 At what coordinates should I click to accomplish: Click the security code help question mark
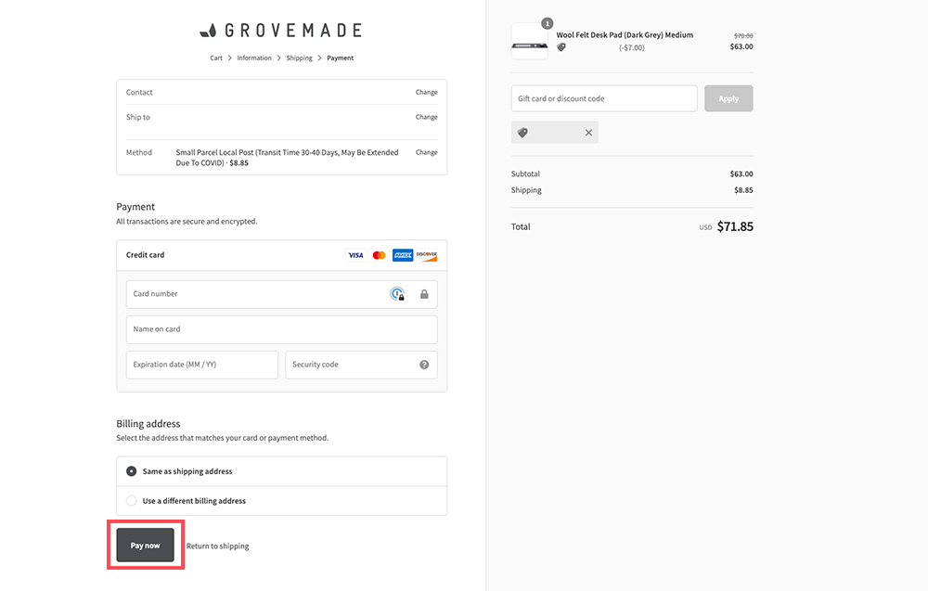(x=424, y=365)
